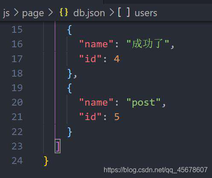Click the number value 5
The image size is (212, 178).
(x=117, y=117)
